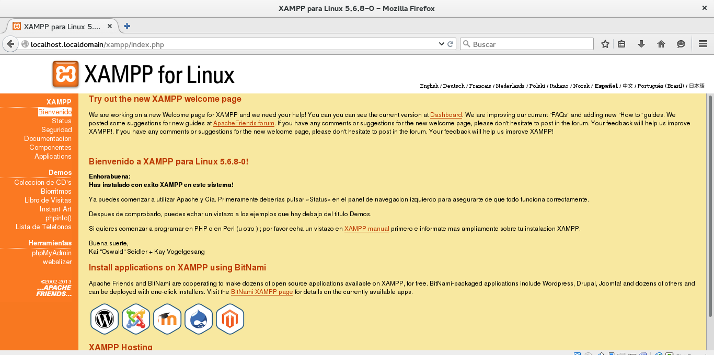Open Componentes in sidebar menu

tap(50, 148)
